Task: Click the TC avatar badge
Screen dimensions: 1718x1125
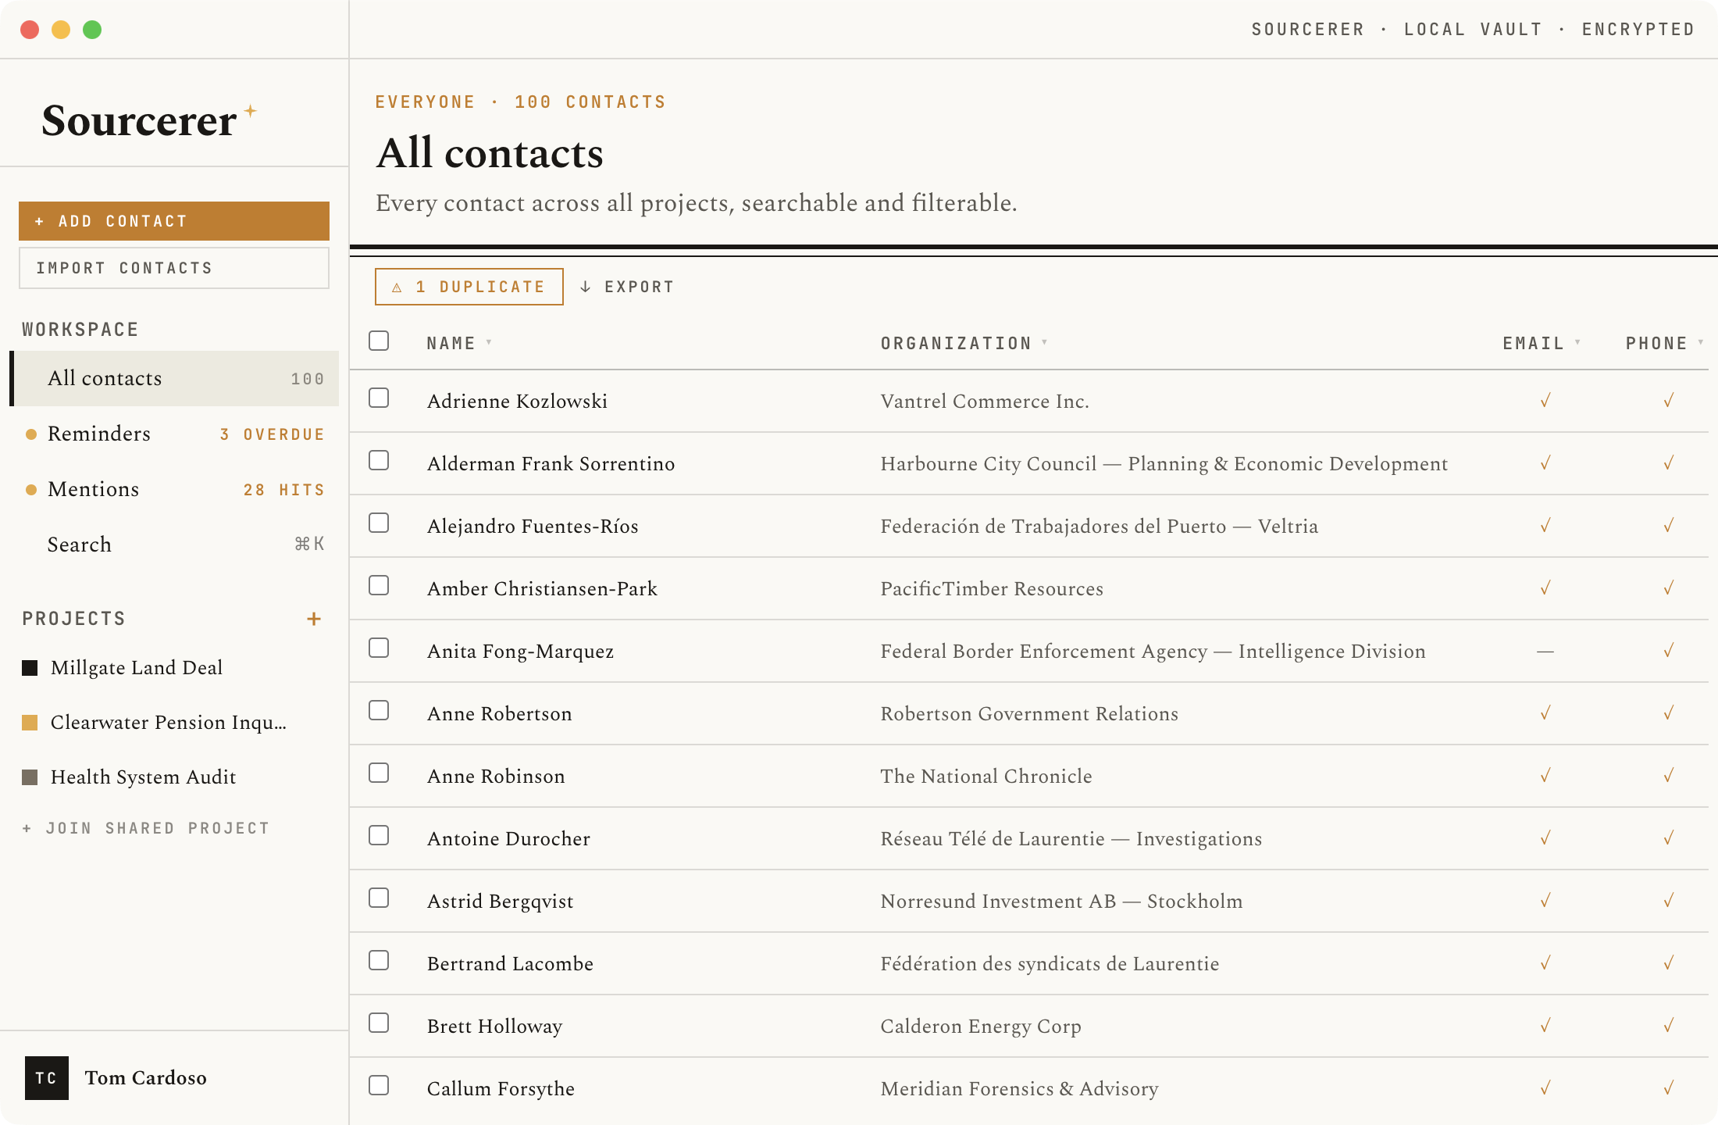Action: pos(47,1078)
